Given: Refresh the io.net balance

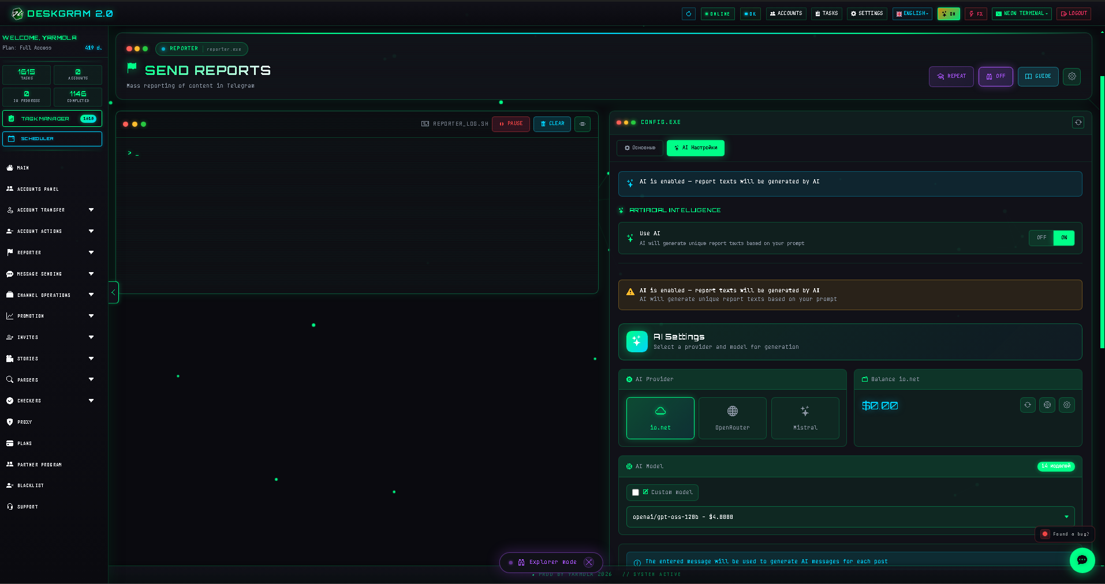Looking at the screenshot, I should tap(1028, 405).
